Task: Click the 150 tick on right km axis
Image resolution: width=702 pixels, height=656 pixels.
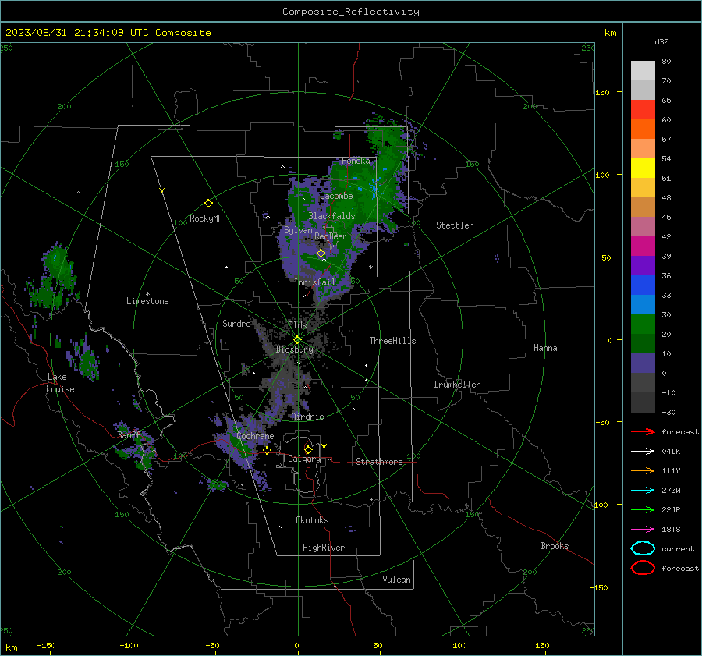Action: tap(602, 92)
